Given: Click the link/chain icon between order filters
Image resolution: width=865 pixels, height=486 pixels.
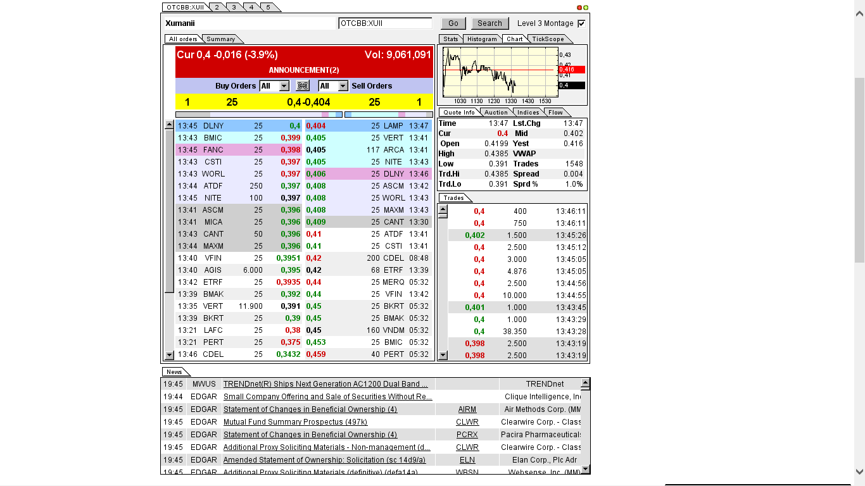Looking at the screenshot, I should 302,85.
